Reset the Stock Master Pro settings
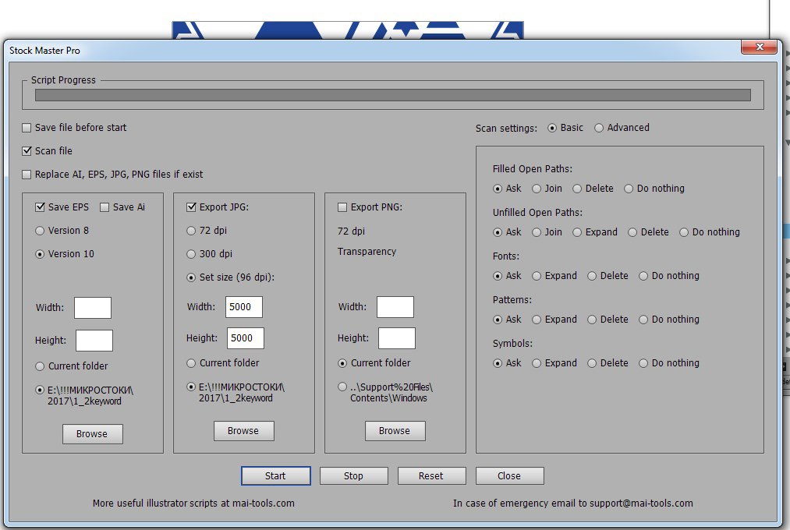This screenshot has width=790, height=530. (432, 475)
